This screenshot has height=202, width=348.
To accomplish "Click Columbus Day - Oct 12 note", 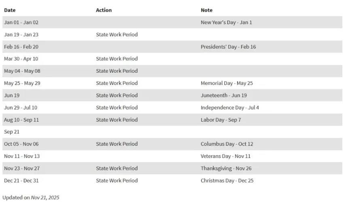I will [x=227, y=144].
